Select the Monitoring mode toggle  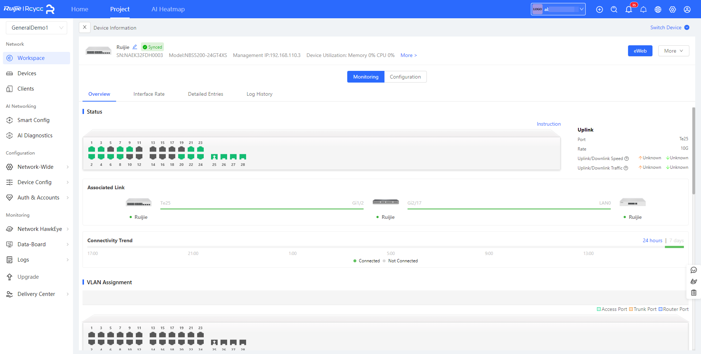[x=365, y=77]
